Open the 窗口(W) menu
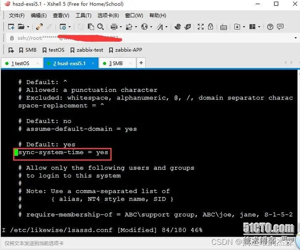Image resolution: width=300 pixels, height=250 pixels. coord(134,15)
